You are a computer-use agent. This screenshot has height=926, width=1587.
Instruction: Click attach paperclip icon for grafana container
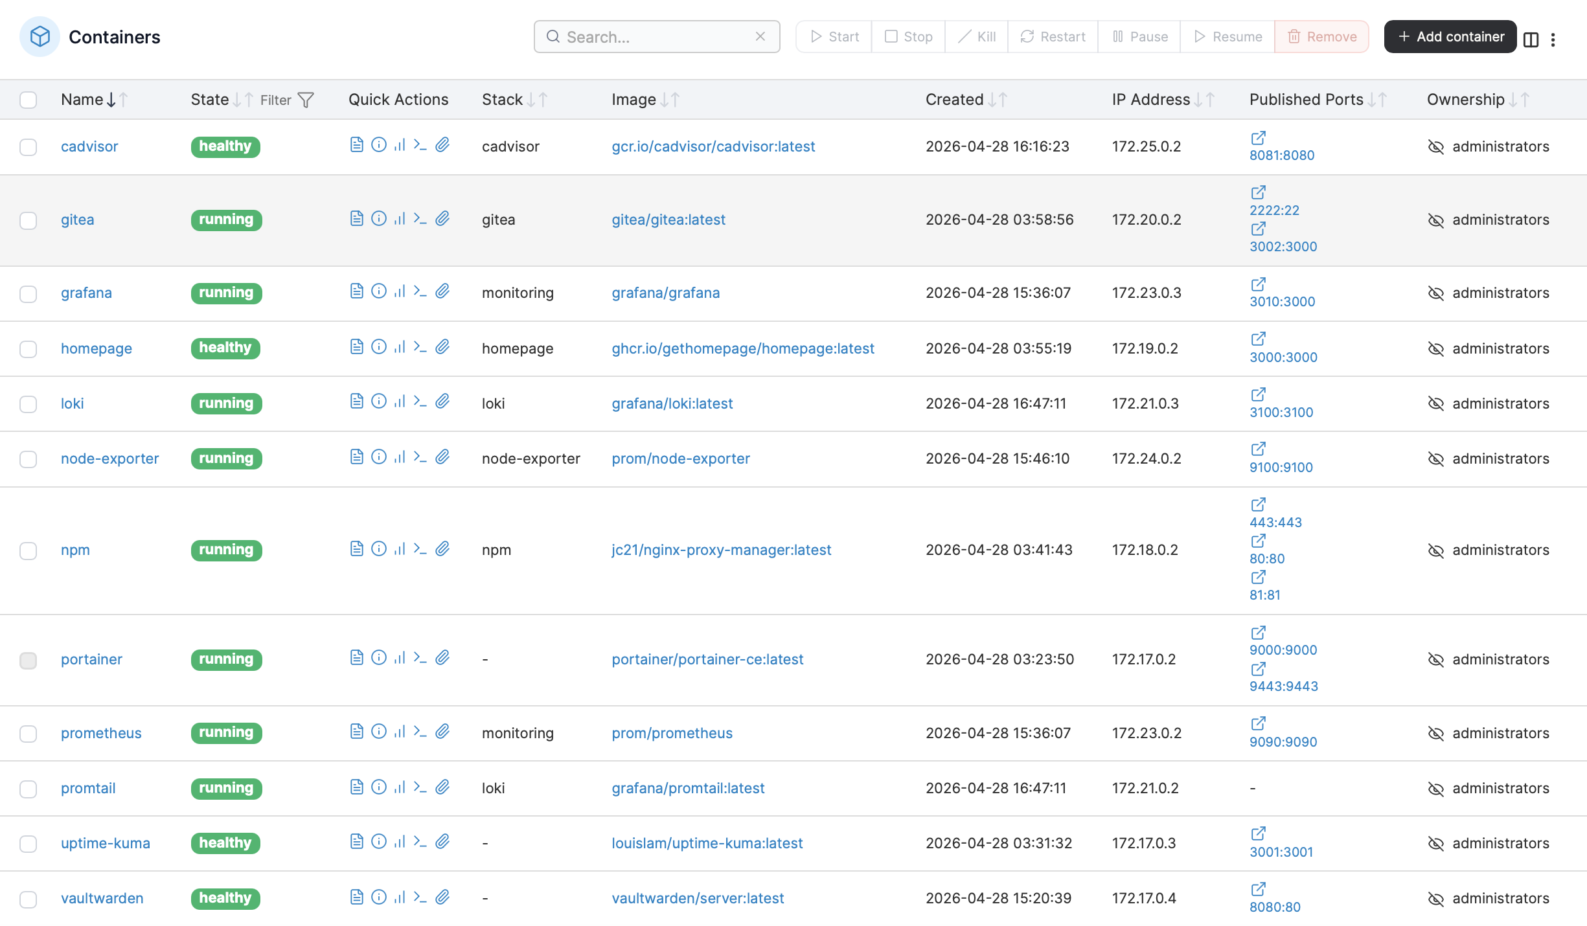point(442,291)
